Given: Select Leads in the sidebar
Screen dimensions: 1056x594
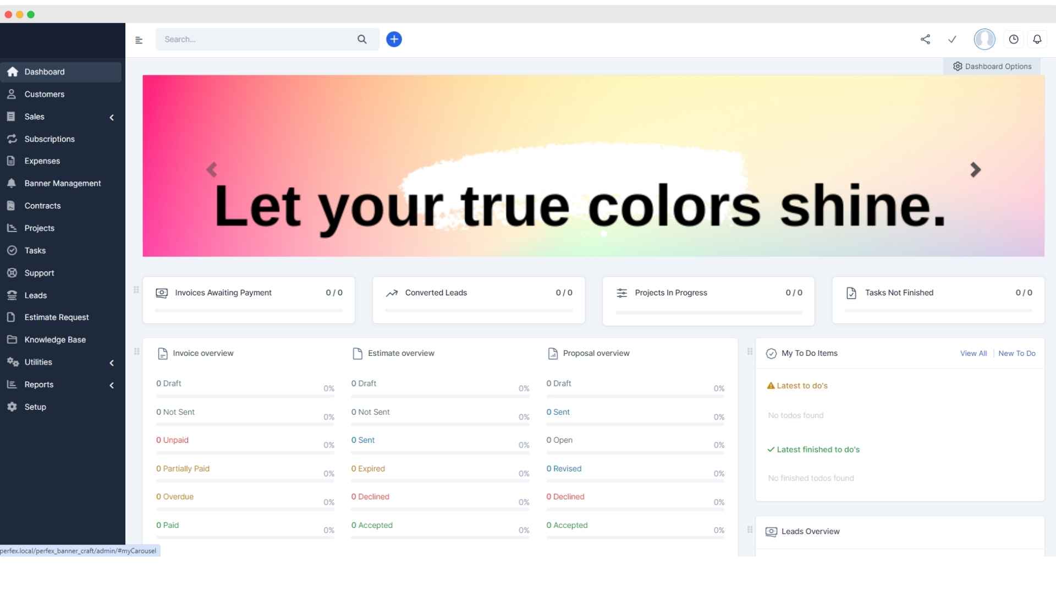Looking at the screenshot, I should point(35,295).
